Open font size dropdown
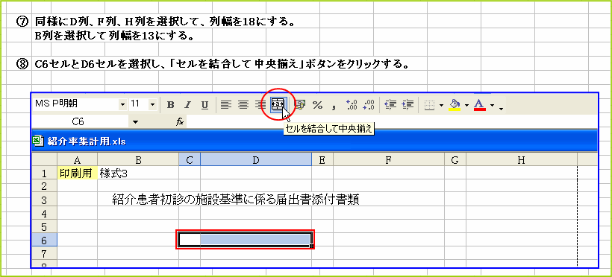This screenshot has height=277, width=612. pyautogui.click(x=152, y=105)
